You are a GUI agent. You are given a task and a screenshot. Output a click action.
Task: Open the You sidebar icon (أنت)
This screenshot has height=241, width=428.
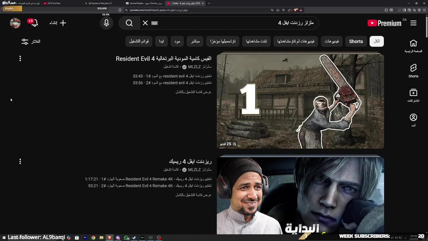click(413, 120)
